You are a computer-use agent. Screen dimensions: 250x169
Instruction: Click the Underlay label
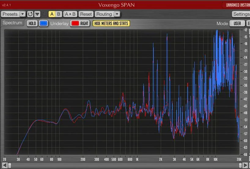tap(59, 24)
